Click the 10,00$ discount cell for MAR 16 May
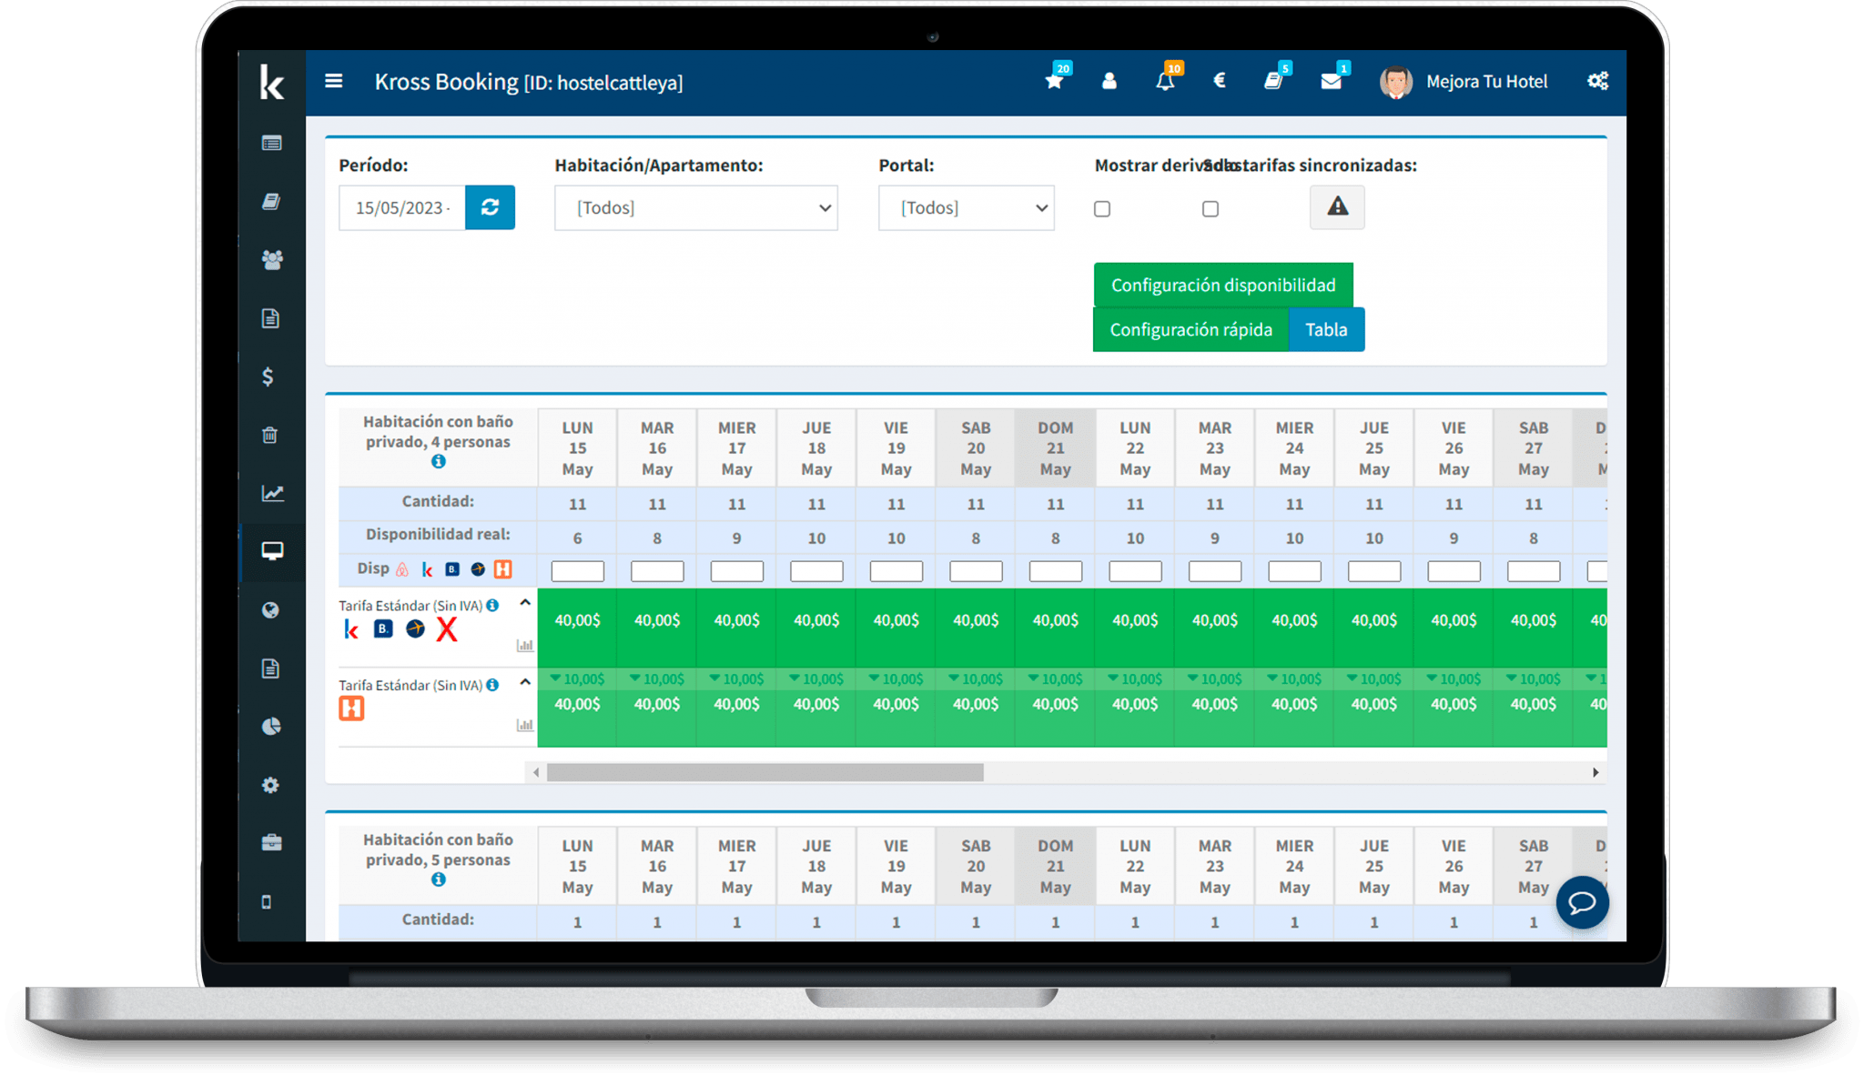 coord(657,679)
